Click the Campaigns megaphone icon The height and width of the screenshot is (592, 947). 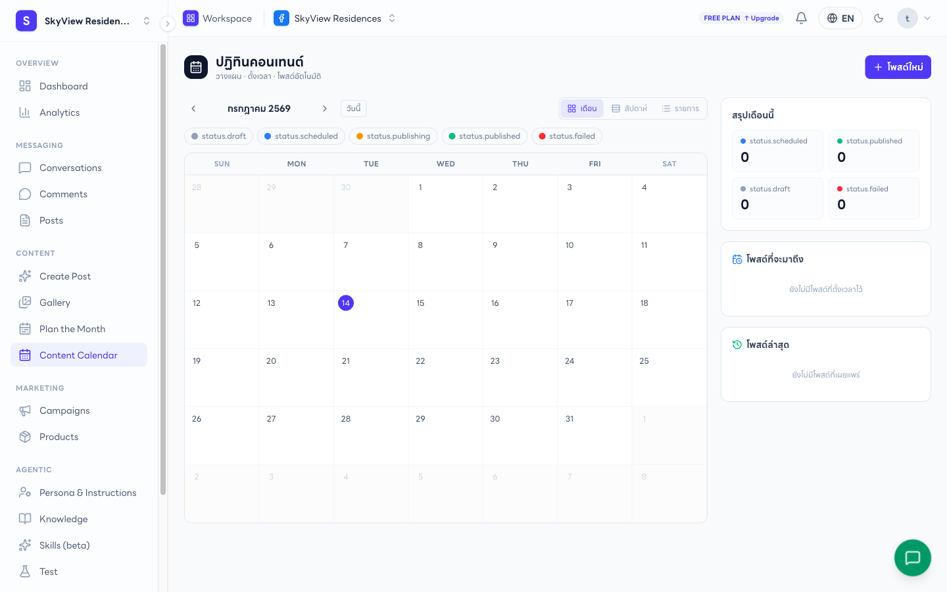[x=25, y=410]
